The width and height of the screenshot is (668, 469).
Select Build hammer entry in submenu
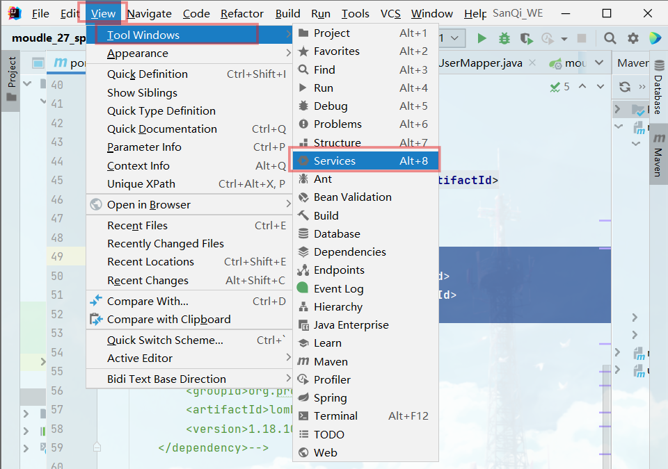tap(365, 215)
